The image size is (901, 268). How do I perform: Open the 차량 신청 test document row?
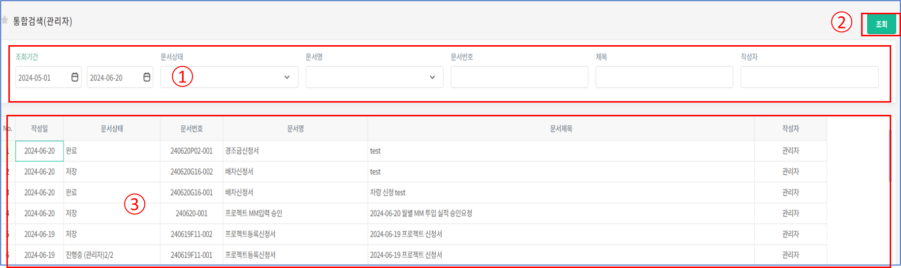pyautogui.click(x=388, y=193)
